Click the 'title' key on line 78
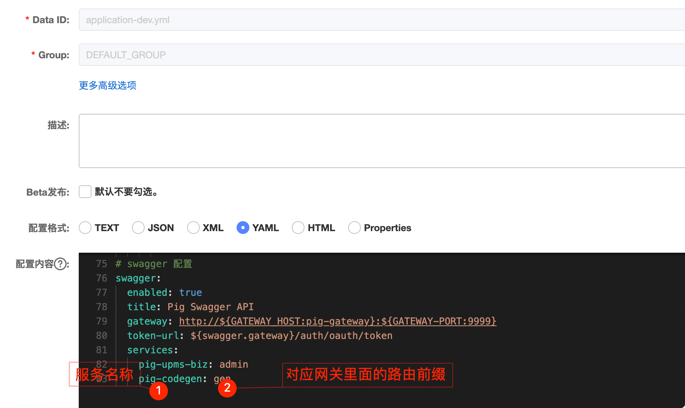This screenshot has width=685, height=408. pyautogui.click(x=141, y=307)
